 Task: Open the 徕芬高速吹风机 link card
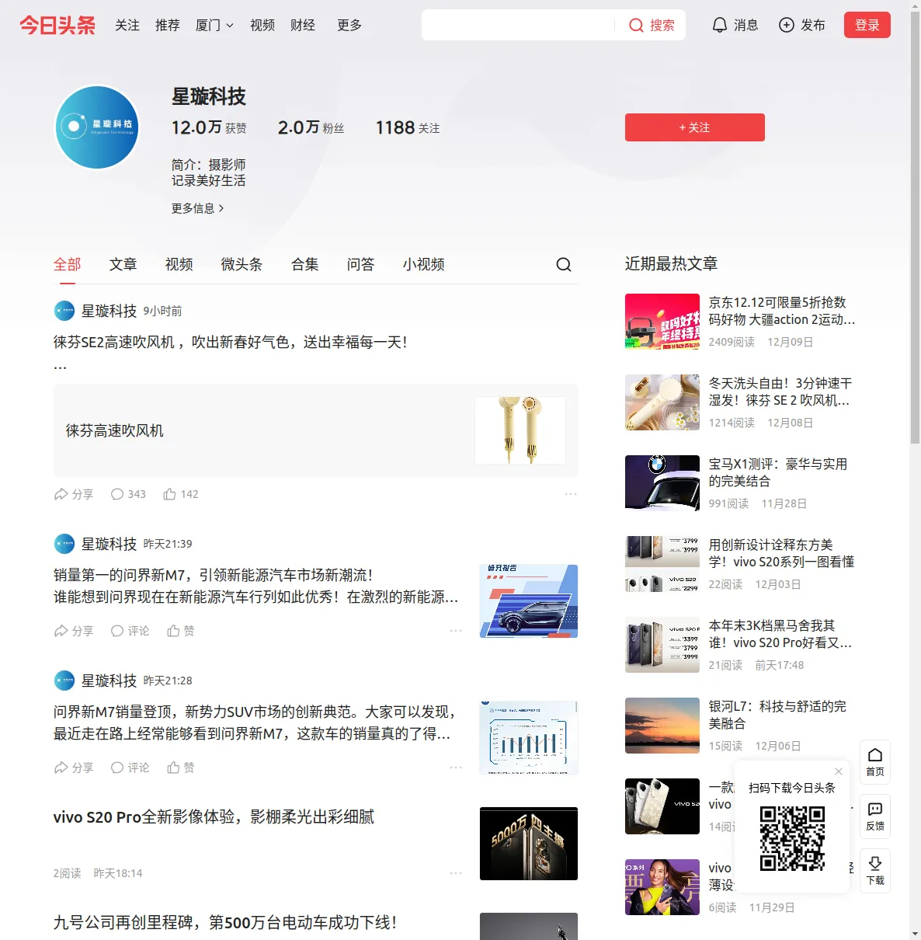coord(316,430)
